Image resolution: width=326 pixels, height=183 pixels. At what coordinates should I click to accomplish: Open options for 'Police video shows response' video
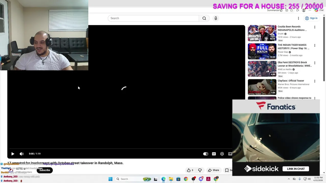(x=315, y=98)
